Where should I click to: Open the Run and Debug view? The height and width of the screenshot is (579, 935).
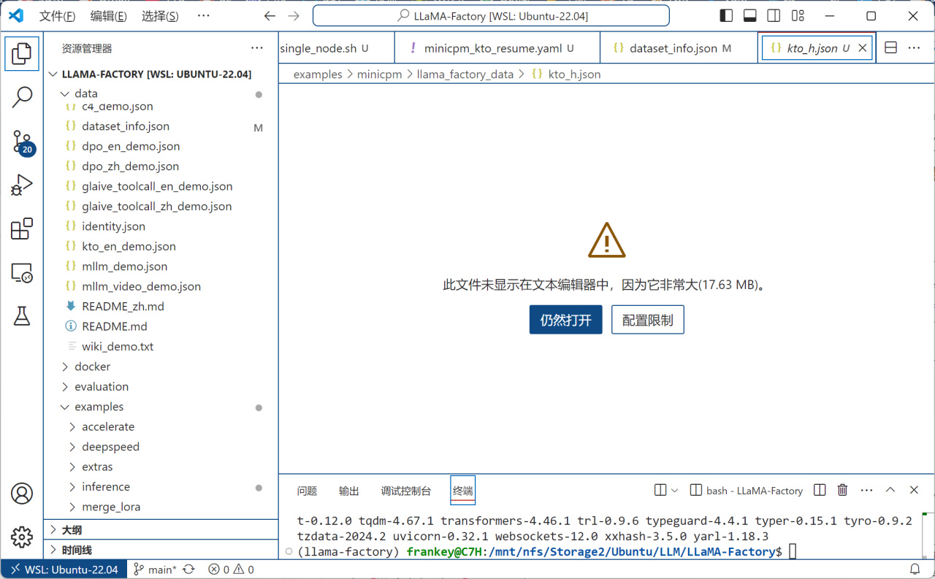pyautogui.click(x=22, y=185)
